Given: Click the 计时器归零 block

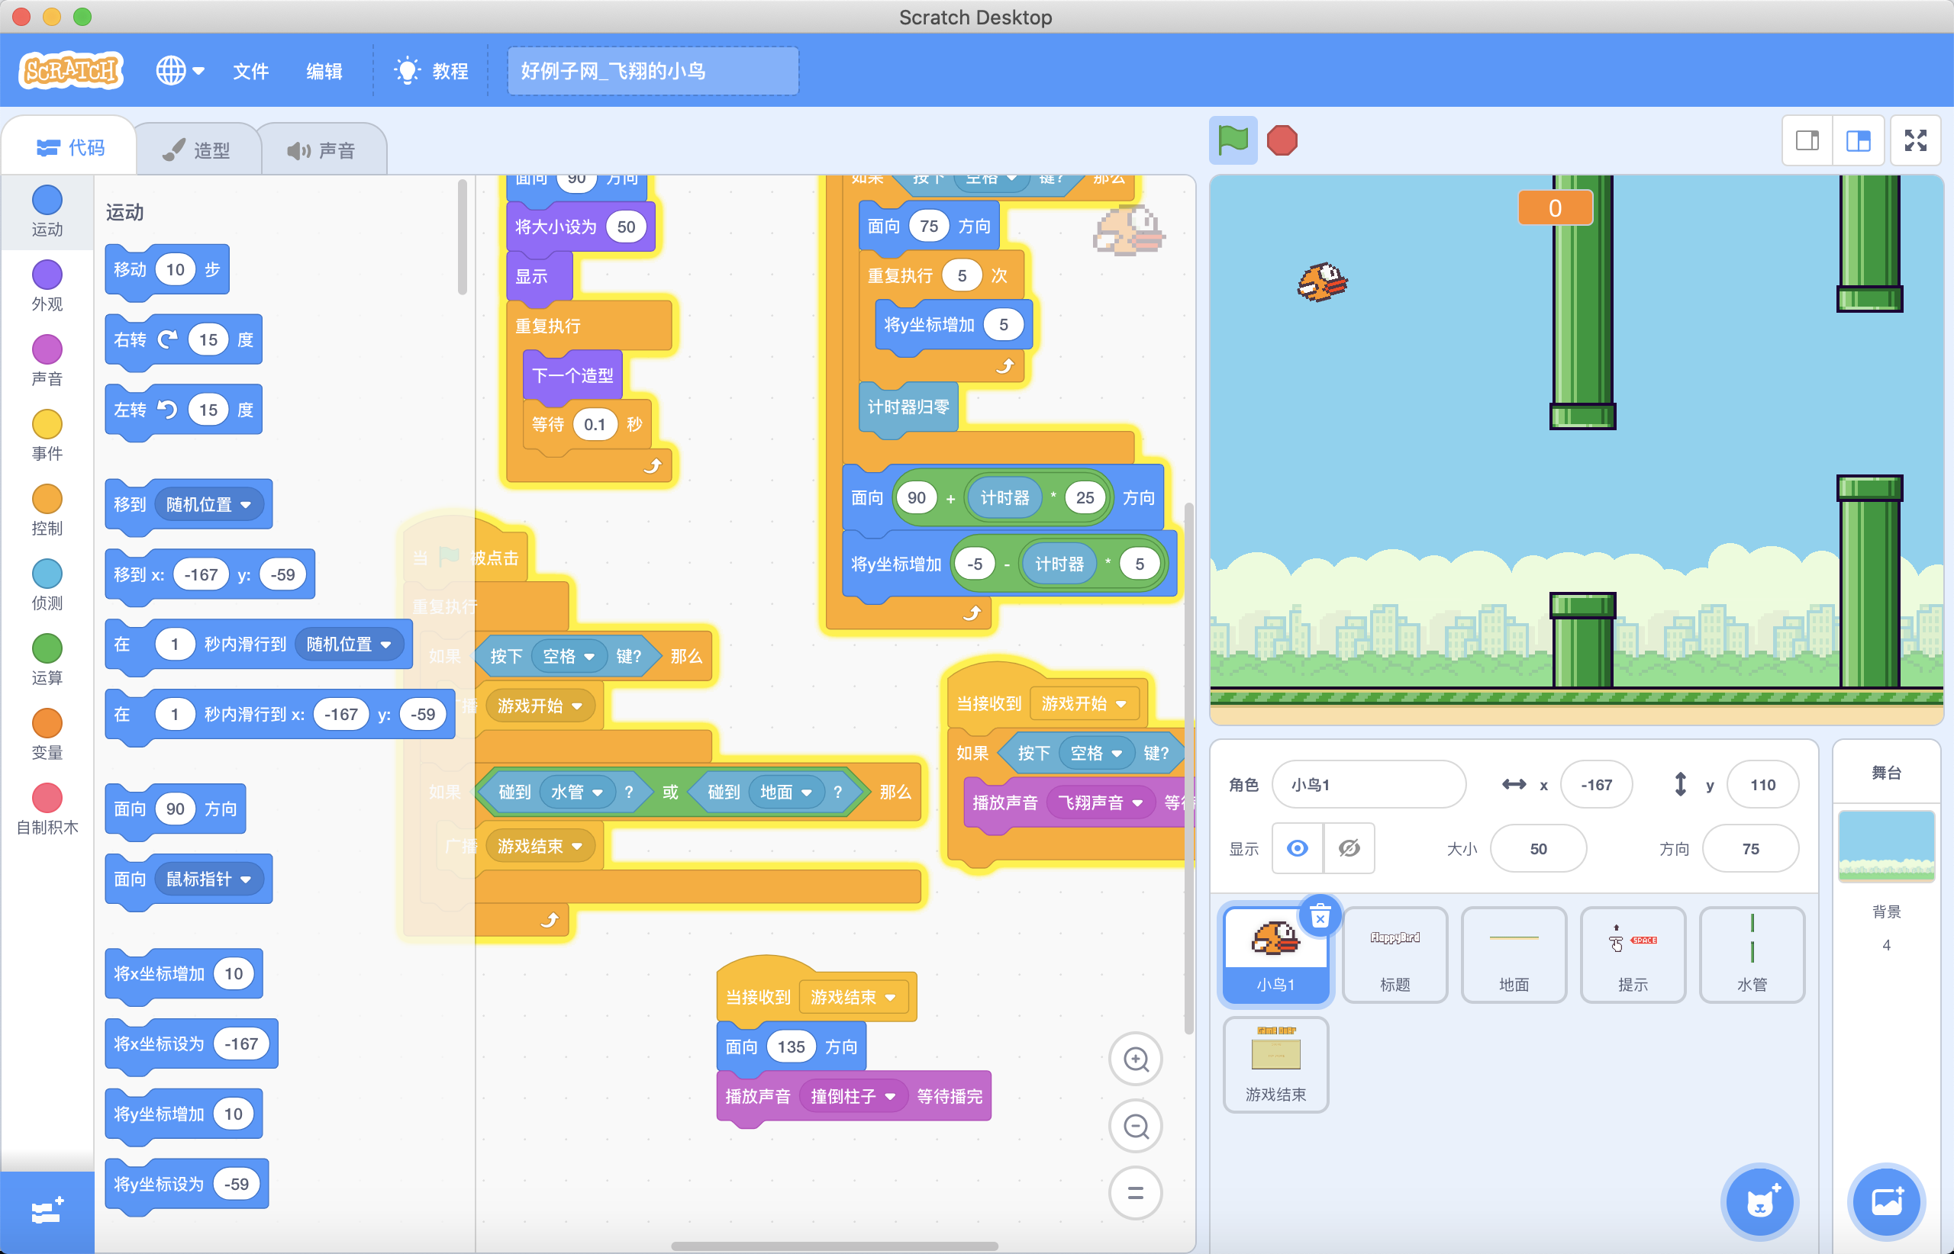Looking at the screenshot, I should pyautogui.click(x=908, y=407).
